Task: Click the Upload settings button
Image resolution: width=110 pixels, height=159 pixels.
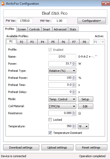Action: pyautogui.click(x=57, y=147)
